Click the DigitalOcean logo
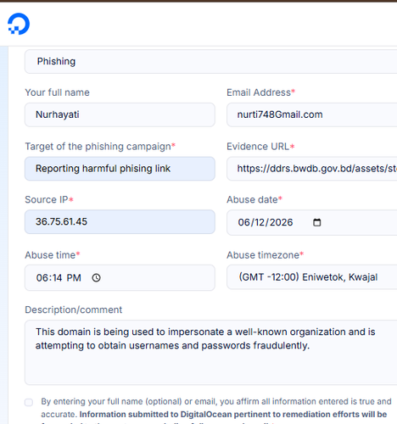Image resolution: width=397 pixels, height=424 pixels. pyautogui.click(x=19, y=24)
